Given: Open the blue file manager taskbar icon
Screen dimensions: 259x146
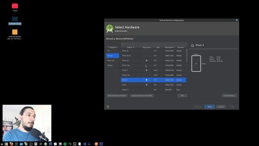Looking at the screenshot, I should click(21, 144).
